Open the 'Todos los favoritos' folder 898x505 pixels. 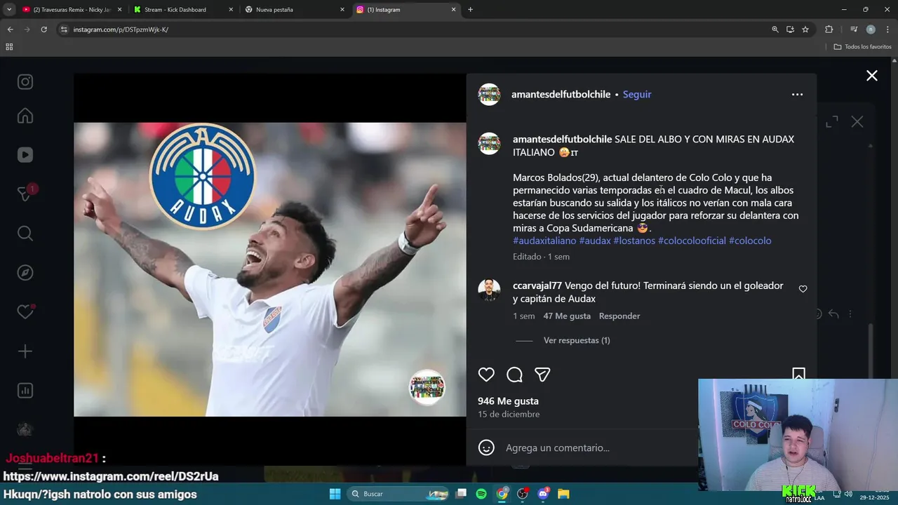862,47
